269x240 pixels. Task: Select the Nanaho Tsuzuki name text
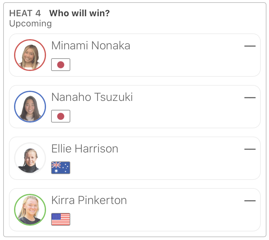tap(92, 97)
